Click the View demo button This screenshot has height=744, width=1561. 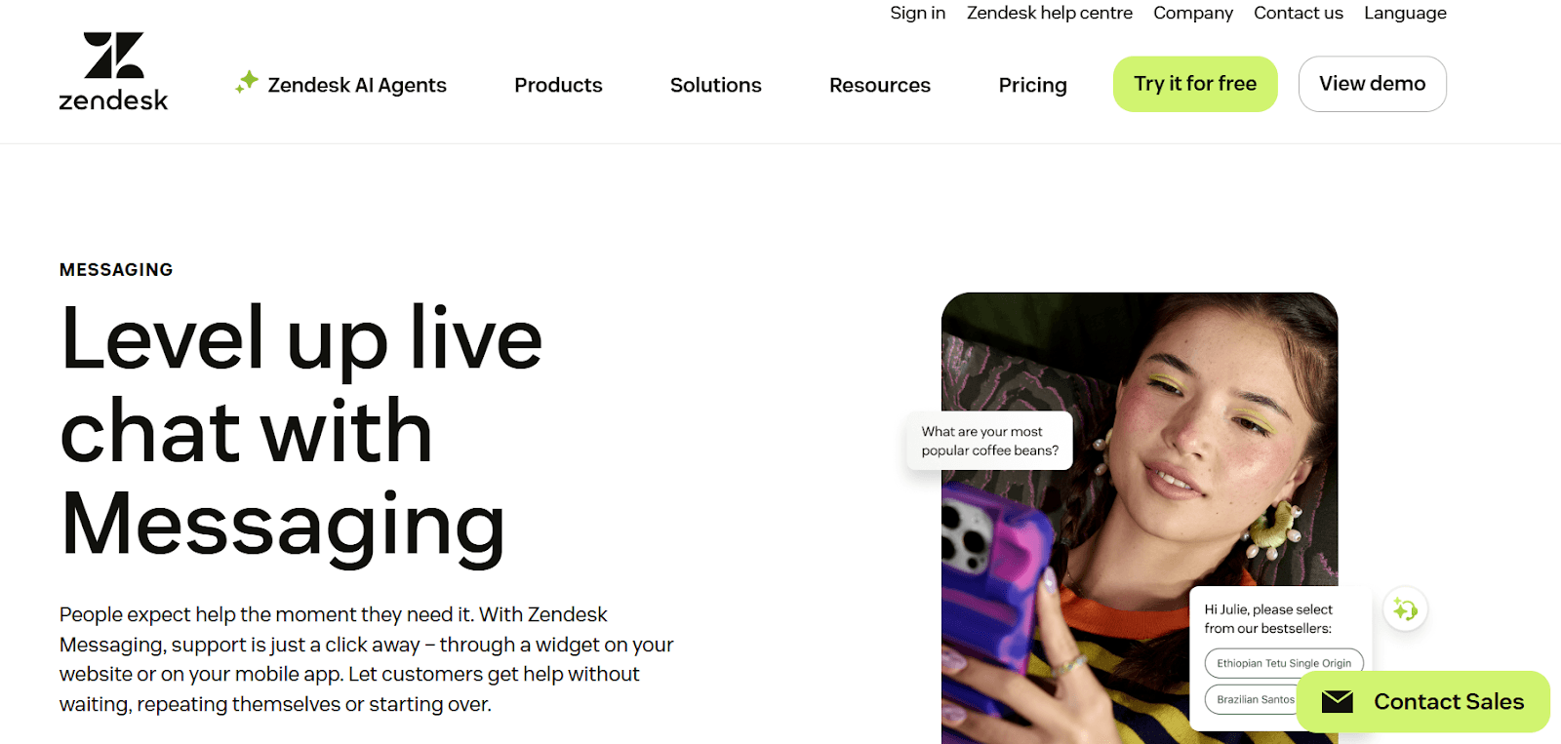tap(1372, 84)
